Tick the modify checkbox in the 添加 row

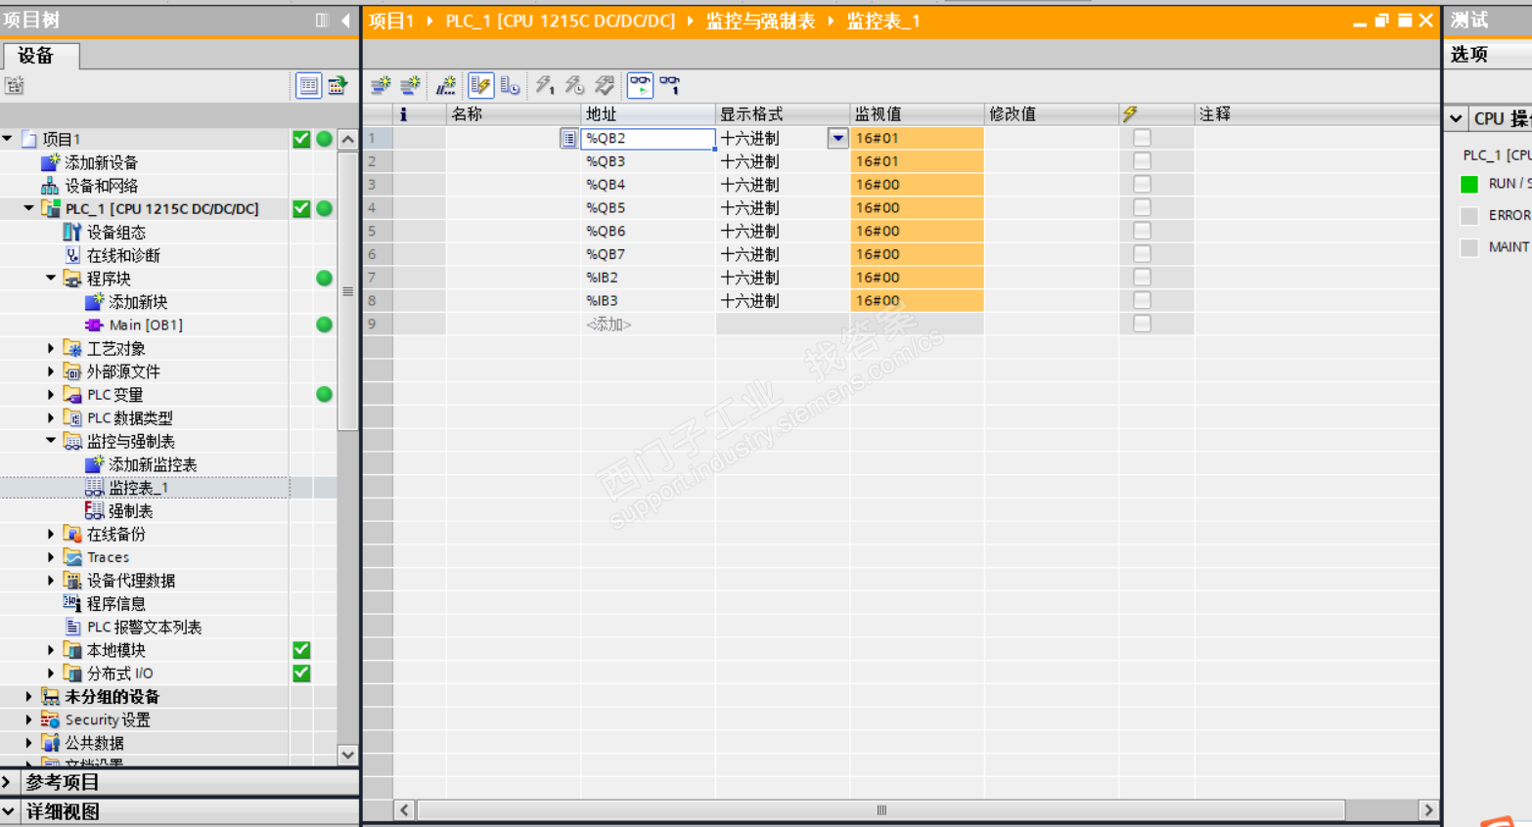point(1142,324)
